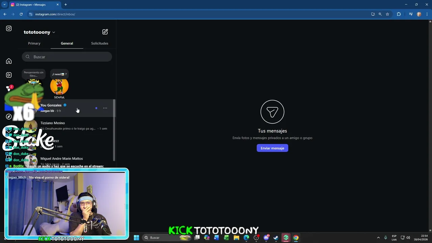Image resolution: width=432 pixels, height=243 pixels.
Task: Open Chrome profile avatar
Action: tap(419, 14)
